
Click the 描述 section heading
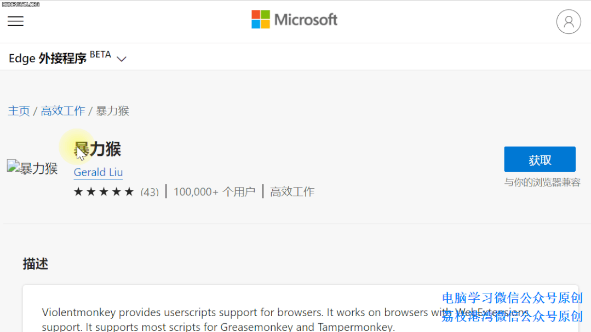point(36,264)
